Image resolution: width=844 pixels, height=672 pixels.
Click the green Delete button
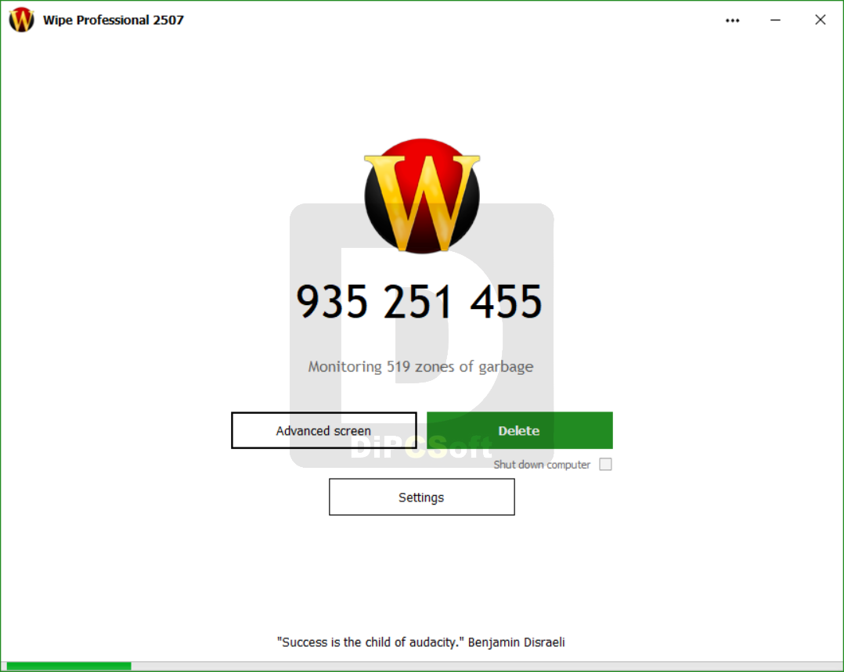(x=519, y=430)
